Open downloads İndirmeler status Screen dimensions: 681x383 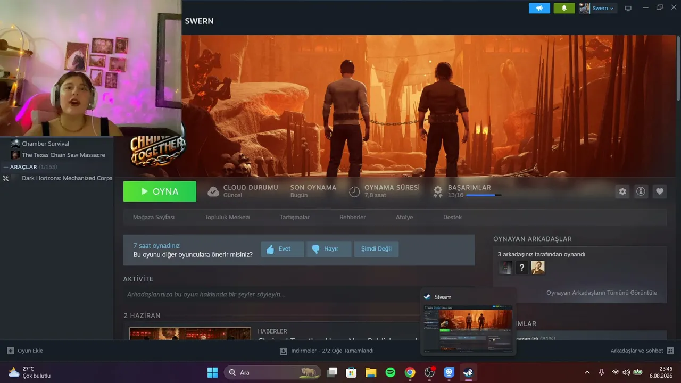(x=327, y=351)
